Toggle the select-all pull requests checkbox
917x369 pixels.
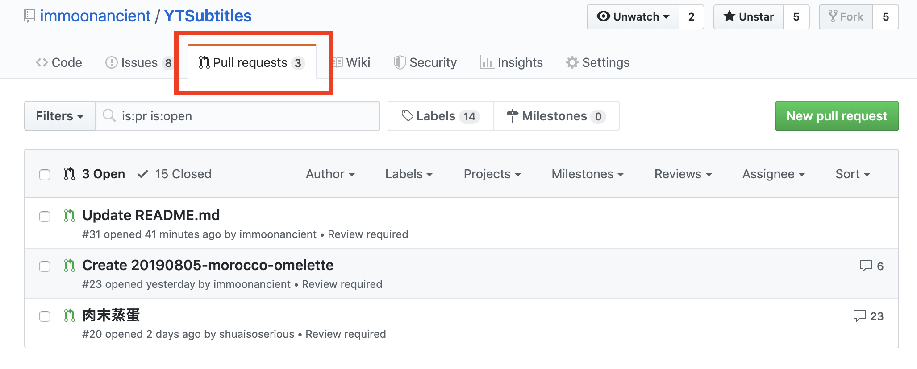[x=45, y=174]
